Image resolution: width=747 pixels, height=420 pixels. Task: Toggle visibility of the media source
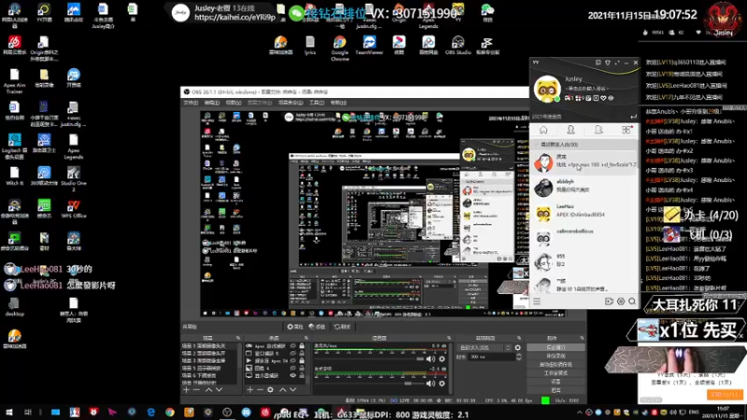click(293, 360)
